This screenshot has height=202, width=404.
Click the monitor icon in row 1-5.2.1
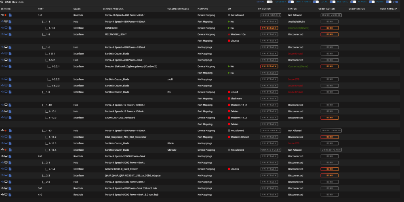6,66
